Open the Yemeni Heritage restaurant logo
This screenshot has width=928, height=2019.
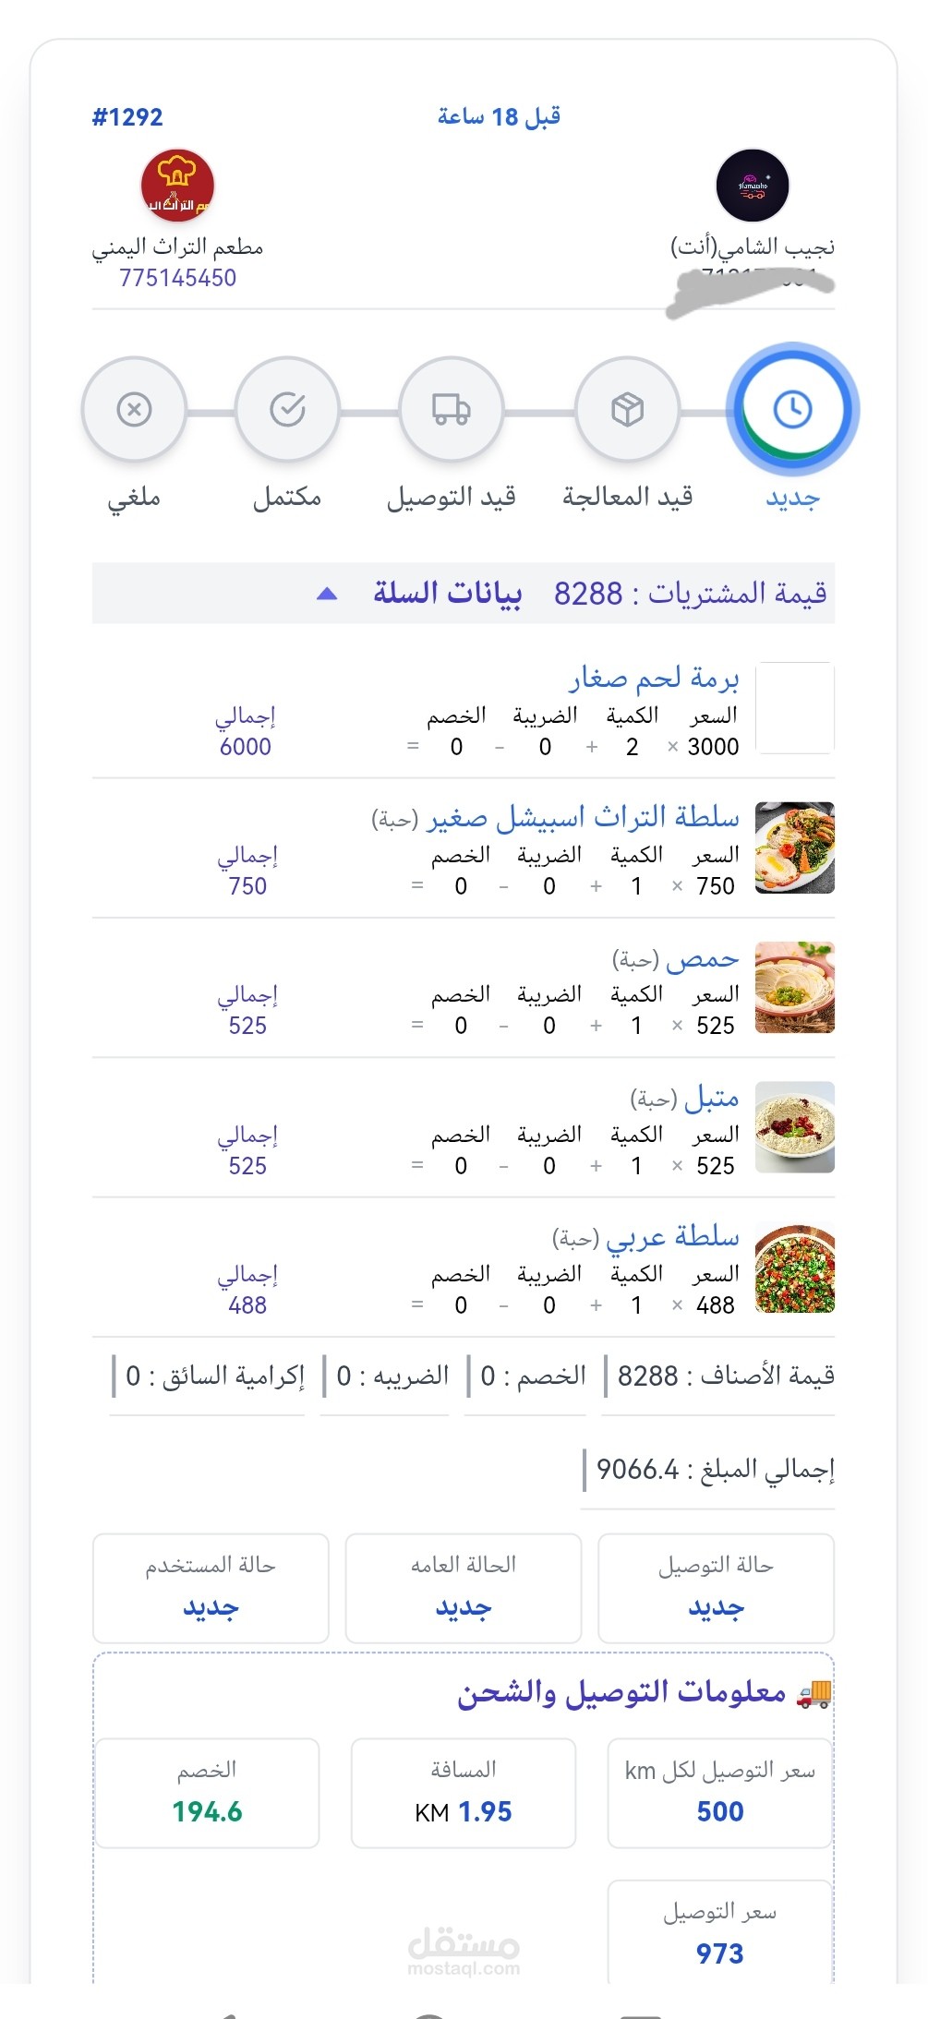(x=177, y=186)
